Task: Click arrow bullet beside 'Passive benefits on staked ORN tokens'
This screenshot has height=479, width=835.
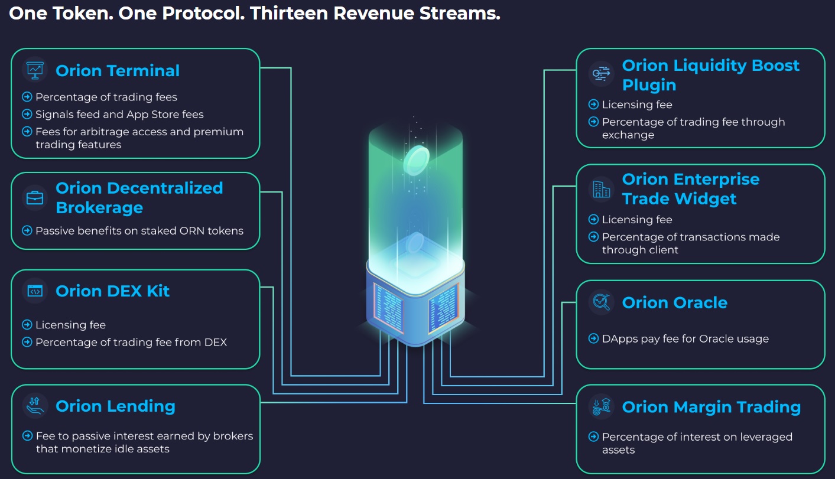Action: pos(27,230)
